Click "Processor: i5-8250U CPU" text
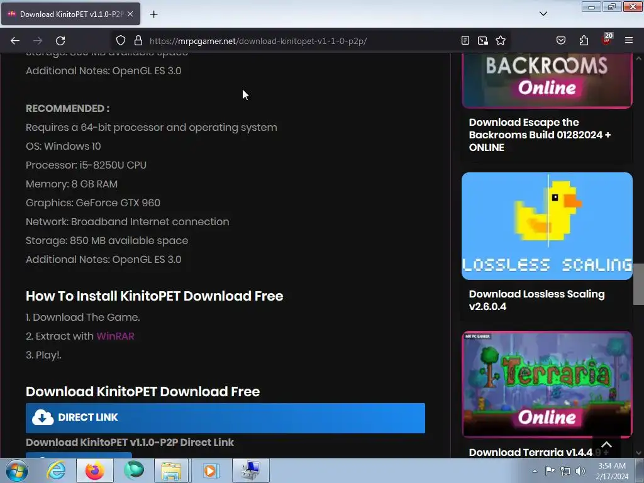The width and height of the screenshot is (644, 483). [x=86, y=165]
